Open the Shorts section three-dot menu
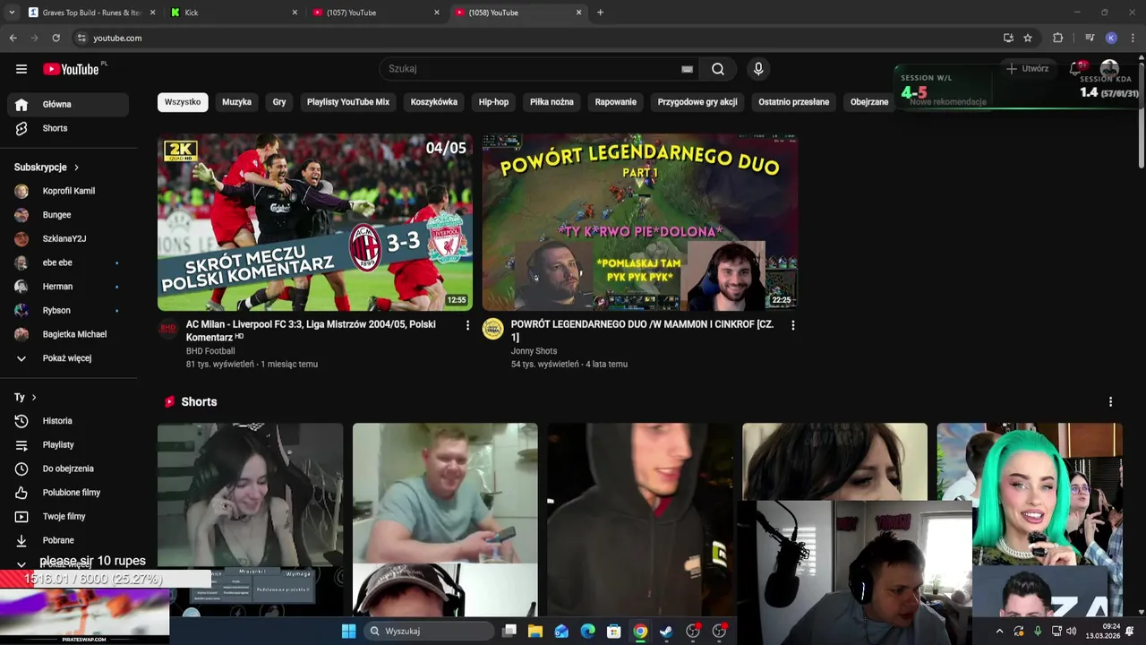Image resolution: width=1146 pixels, height=645 pixels. (x=1110, y=402)
